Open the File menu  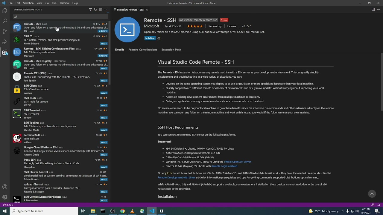(x=10, y=3)
